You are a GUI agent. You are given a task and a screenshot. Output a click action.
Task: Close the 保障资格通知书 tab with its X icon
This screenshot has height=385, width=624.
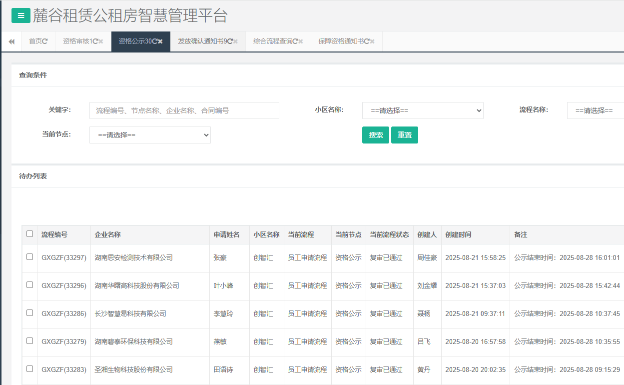[372, 41]
